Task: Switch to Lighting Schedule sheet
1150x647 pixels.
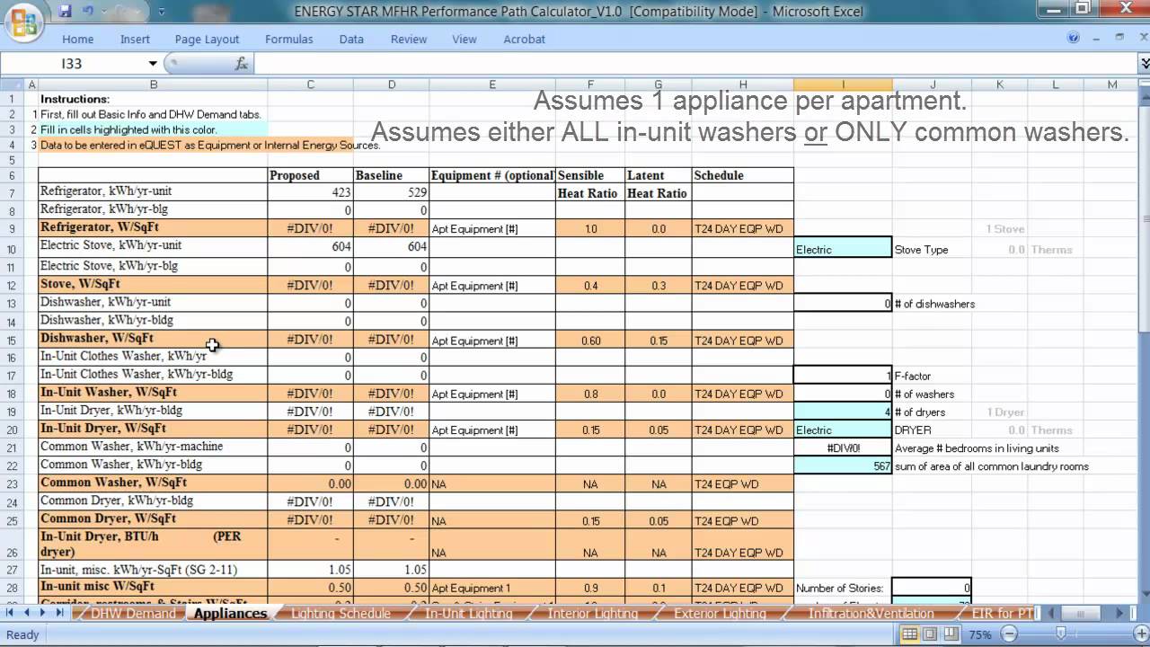Action: (x=341, y=614)
